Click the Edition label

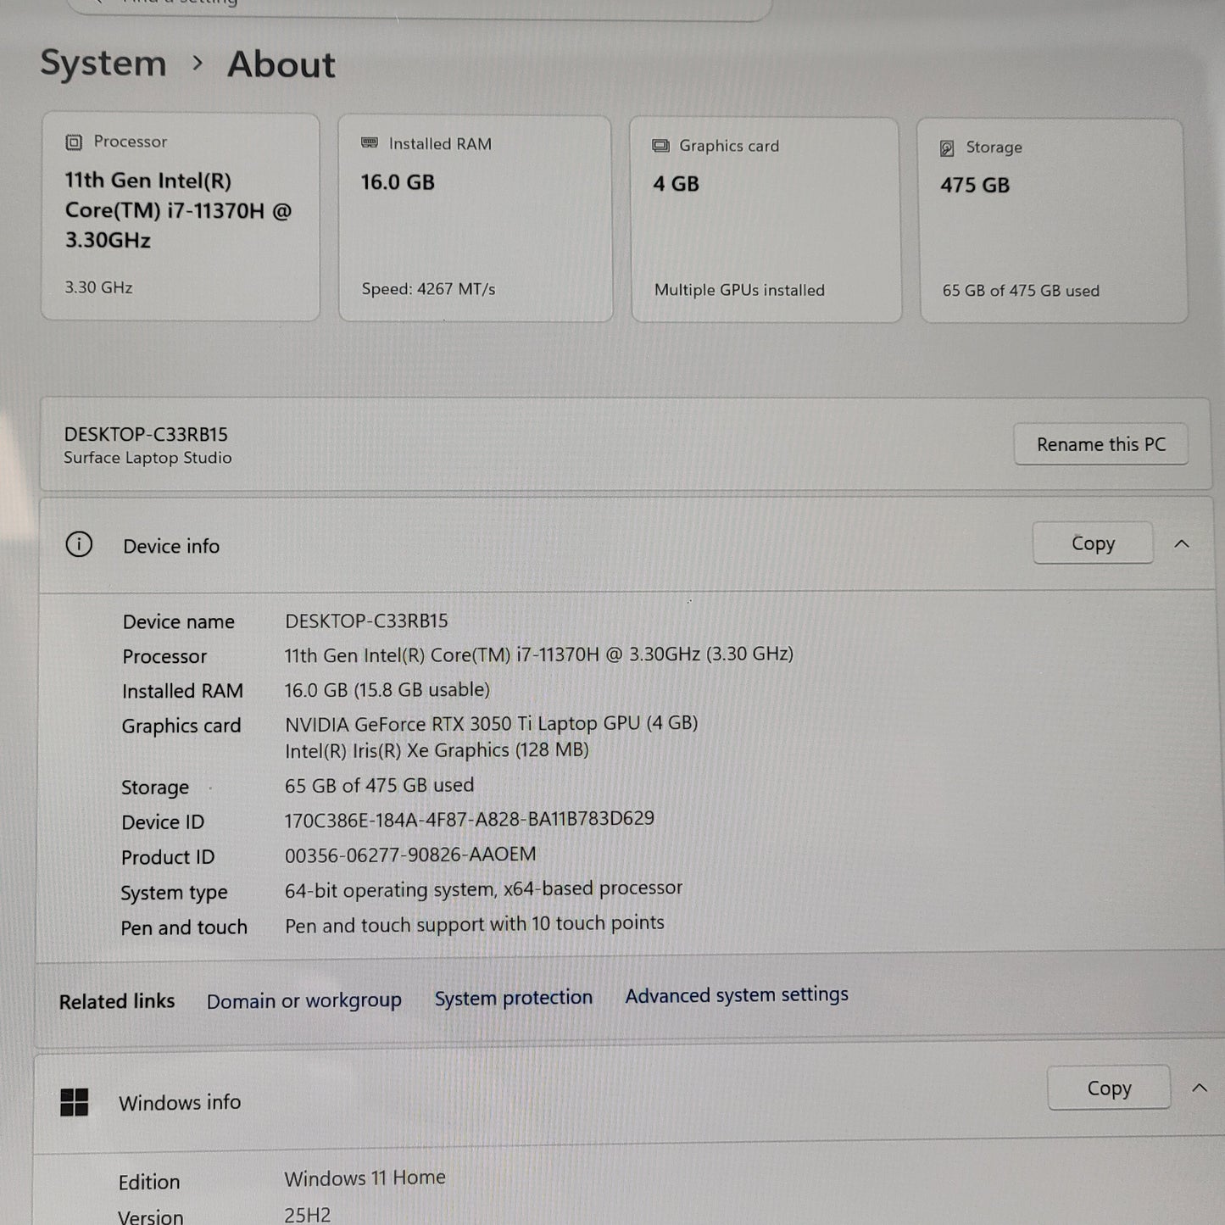(149, 1182)
